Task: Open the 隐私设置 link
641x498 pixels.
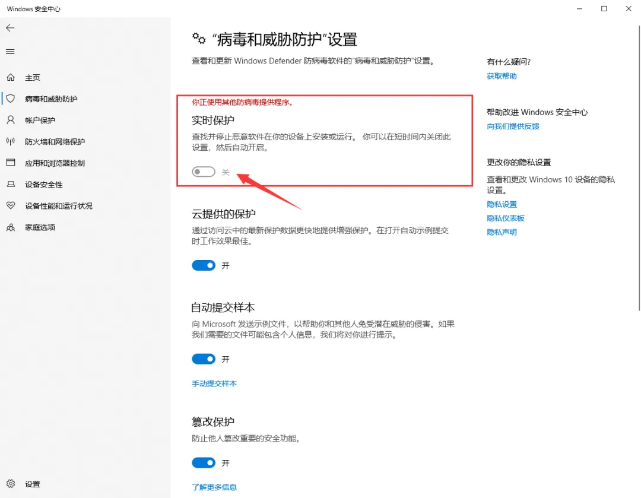Action: point(502,204)
